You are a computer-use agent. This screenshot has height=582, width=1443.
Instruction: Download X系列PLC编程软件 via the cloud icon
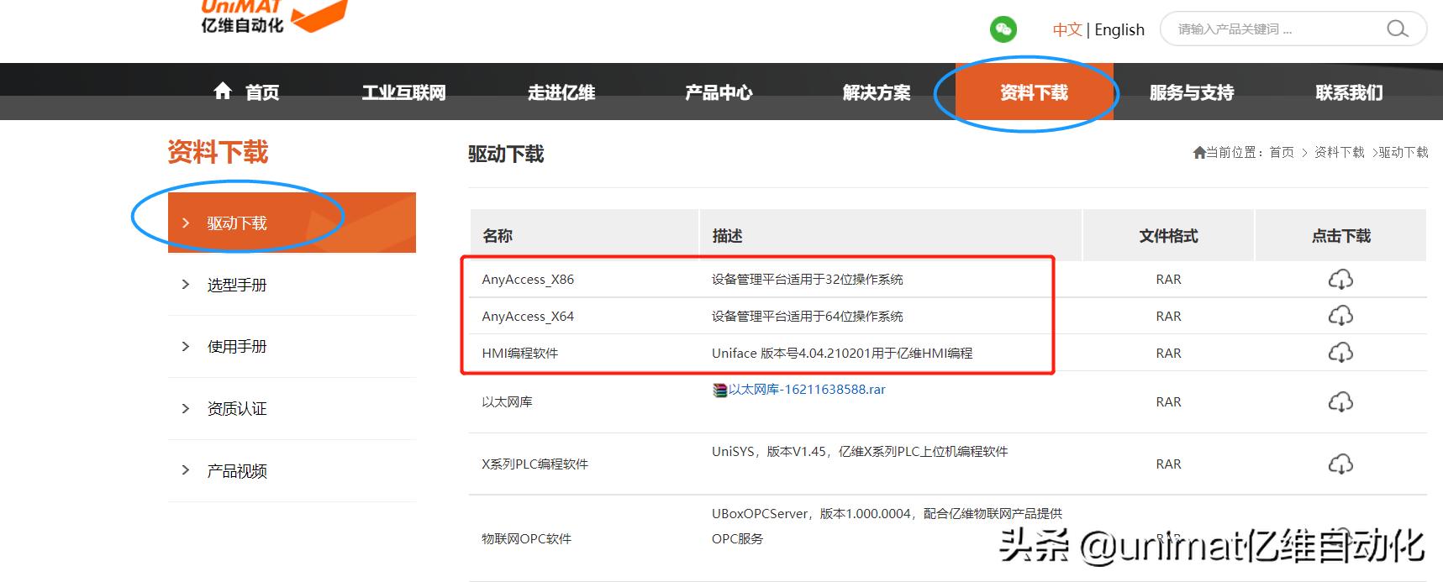1340,464
